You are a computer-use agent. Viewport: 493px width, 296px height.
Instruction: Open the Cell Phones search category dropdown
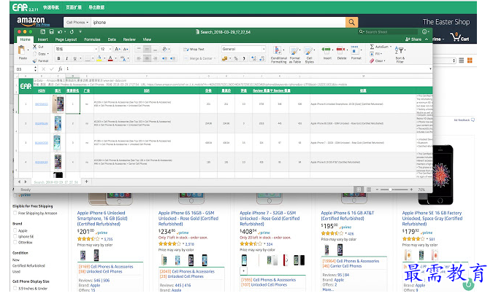coord(77,23)
